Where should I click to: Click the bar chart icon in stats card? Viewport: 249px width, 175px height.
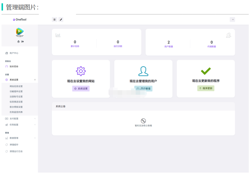(x=58, y=35)
